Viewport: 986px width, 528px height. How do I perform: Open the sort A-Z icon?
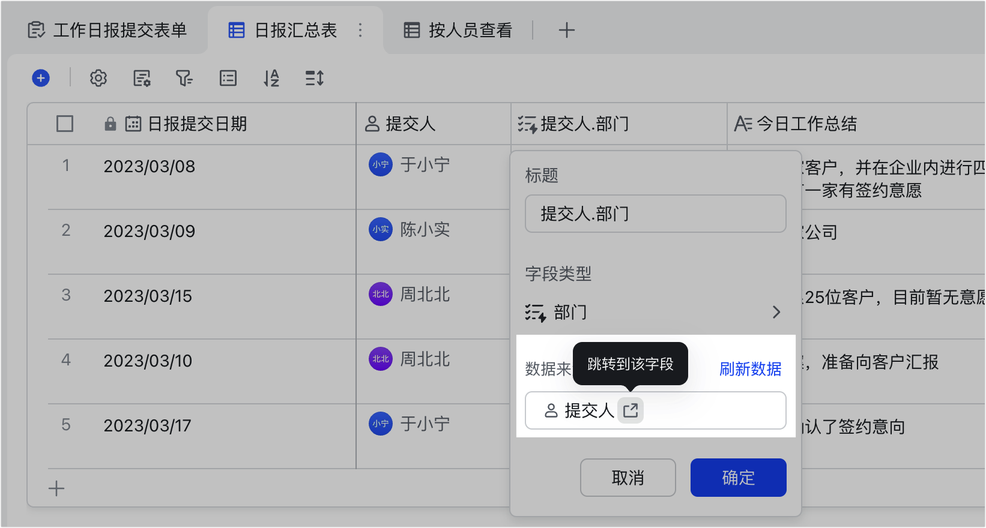[271, 78]
